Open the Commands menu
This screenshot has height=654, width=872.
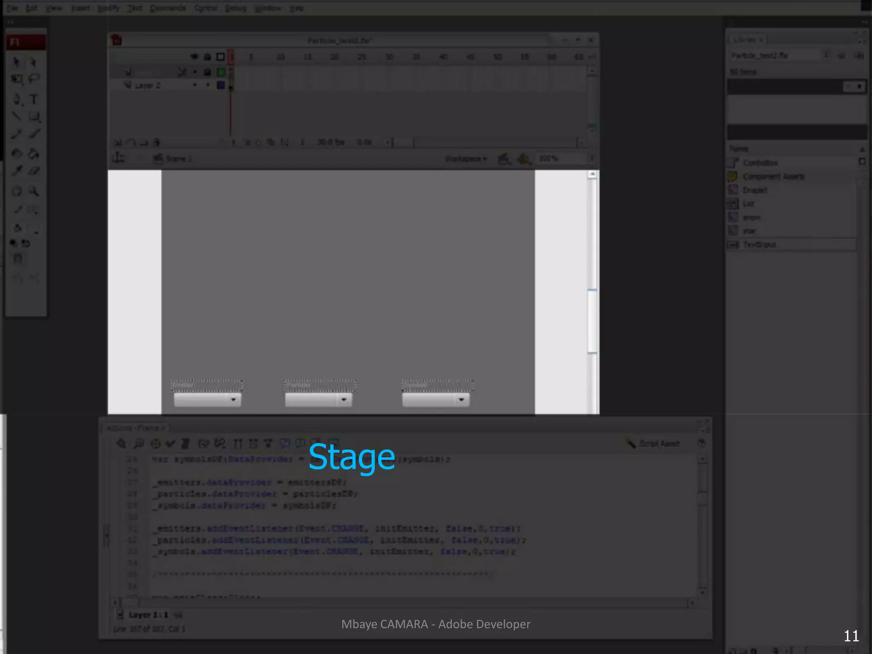click(168, 8)
